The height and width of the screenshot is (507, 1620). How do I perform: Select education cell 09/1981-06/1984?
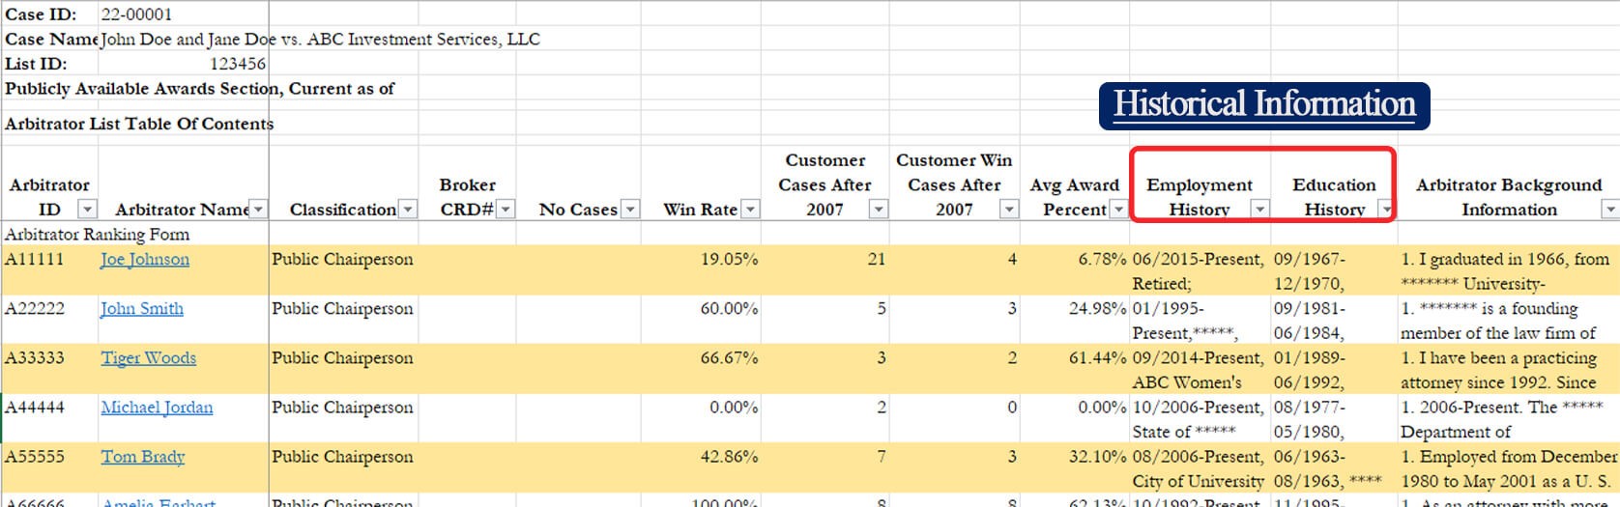pyautogui.click(x=1334, y=320)
